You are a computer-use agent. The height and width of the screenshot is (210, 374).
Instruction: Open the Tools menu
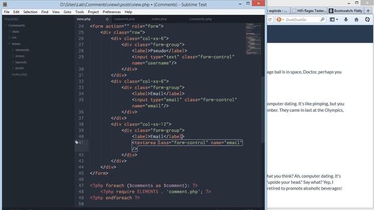pyautogui.click(x=79, y=12)
